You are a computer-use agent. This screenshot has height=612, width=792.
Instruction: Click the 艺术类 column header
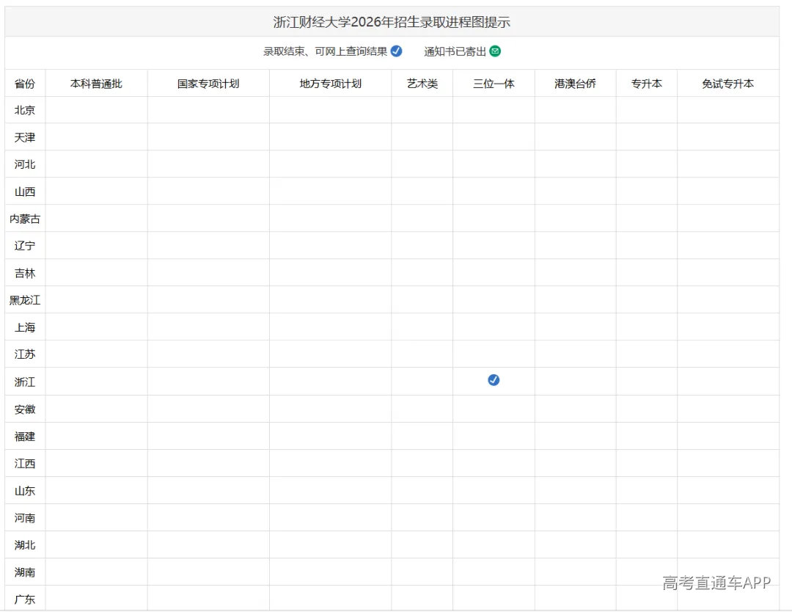[x=422, y=84]
